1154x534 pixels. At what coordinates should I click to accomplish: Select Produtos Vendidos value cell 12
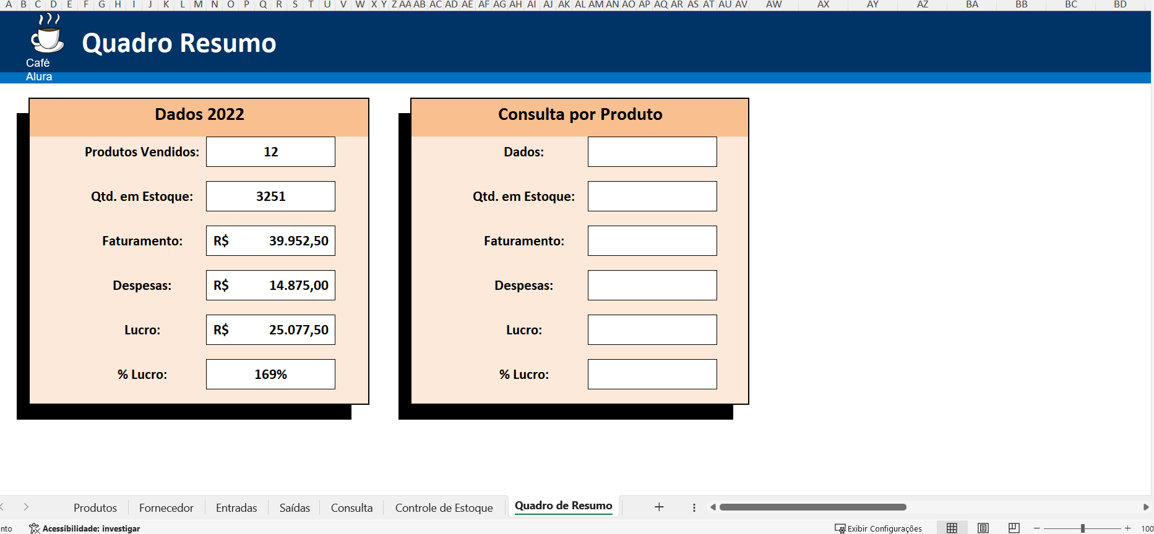270,151
